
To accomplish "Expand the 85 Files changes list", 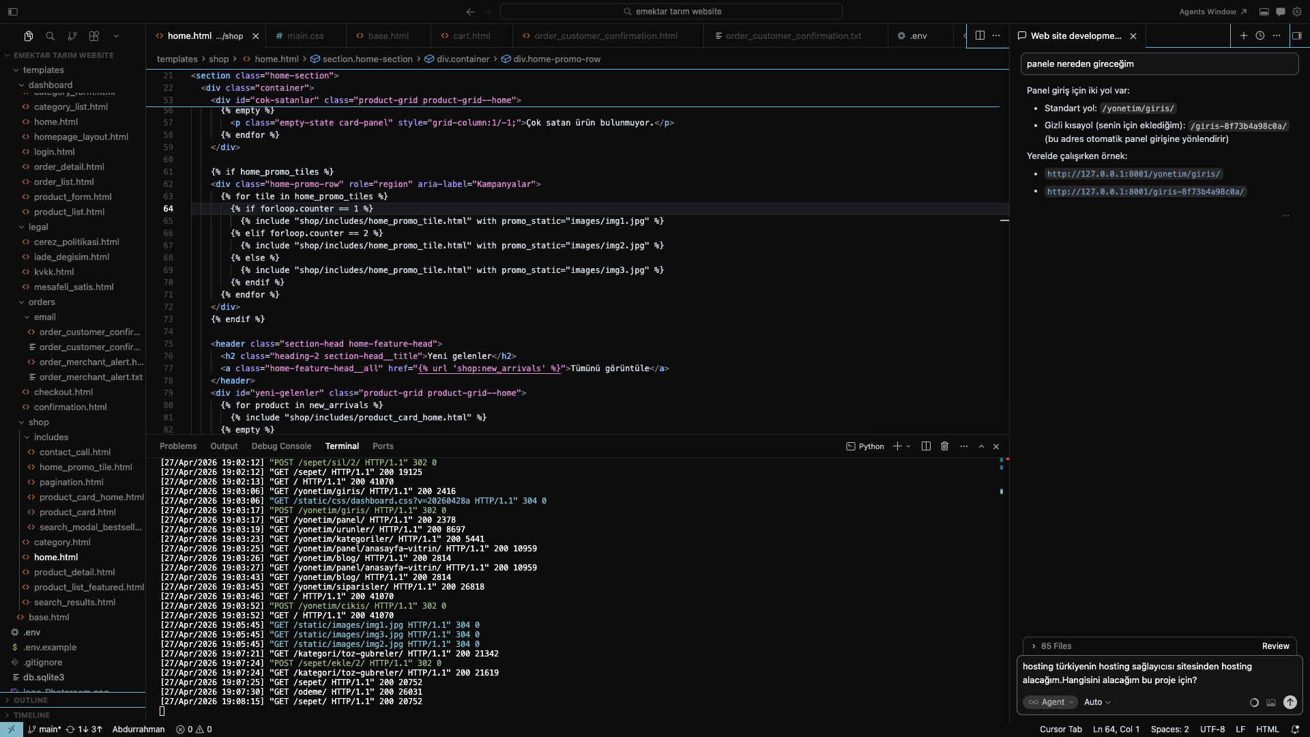I will point(1051,646).
